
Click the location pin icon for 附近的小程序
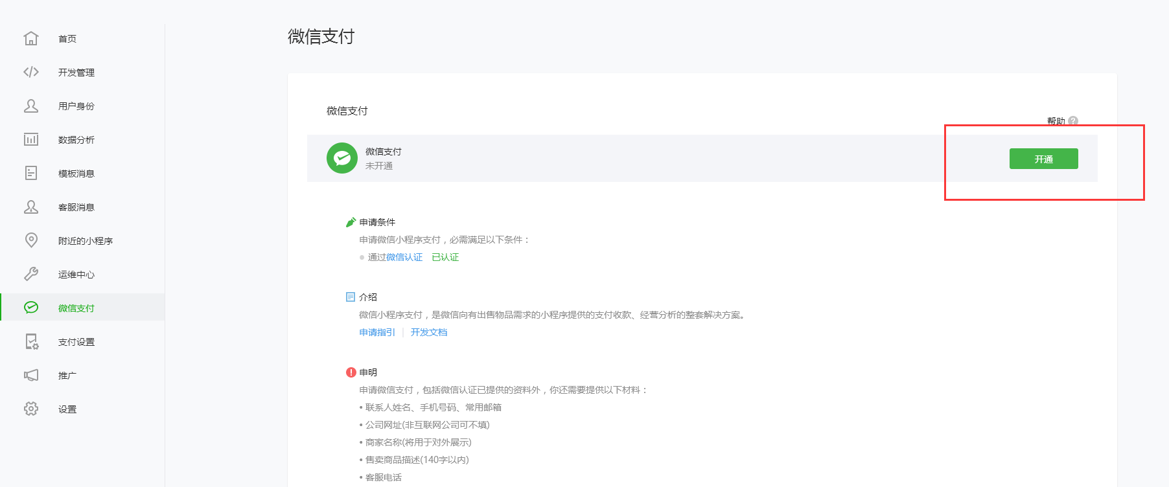click(31, 240)
